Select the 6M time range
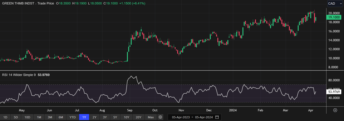 61,117
